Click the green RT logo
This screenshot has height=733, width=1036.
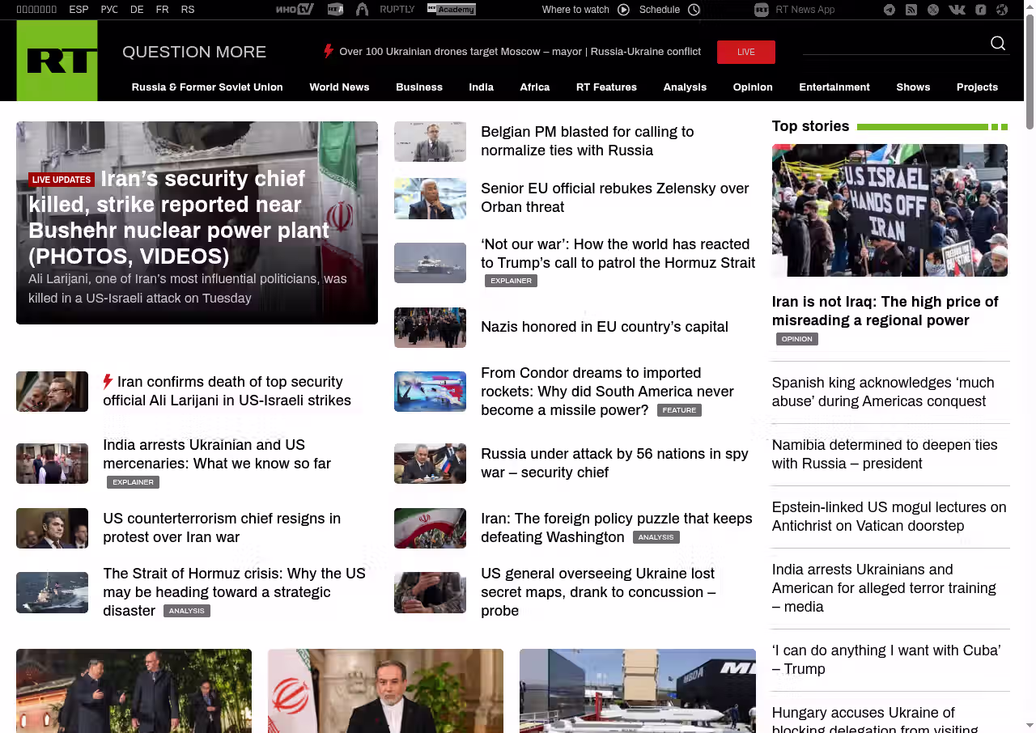point(57,61)
